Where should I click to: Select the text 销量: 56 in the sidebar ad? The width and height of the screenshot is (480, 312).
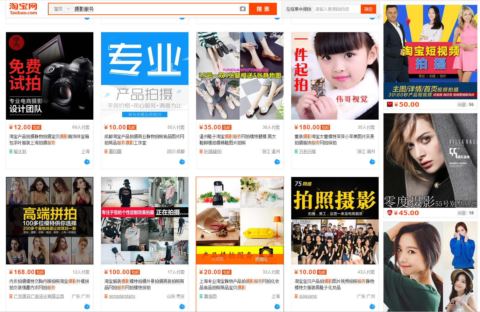pos(465,105)
